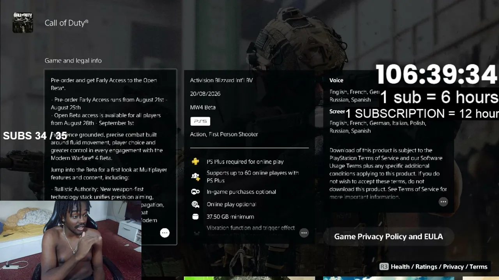
Task: Click "Online play optional" text
Action: click(x=232, y=204)
